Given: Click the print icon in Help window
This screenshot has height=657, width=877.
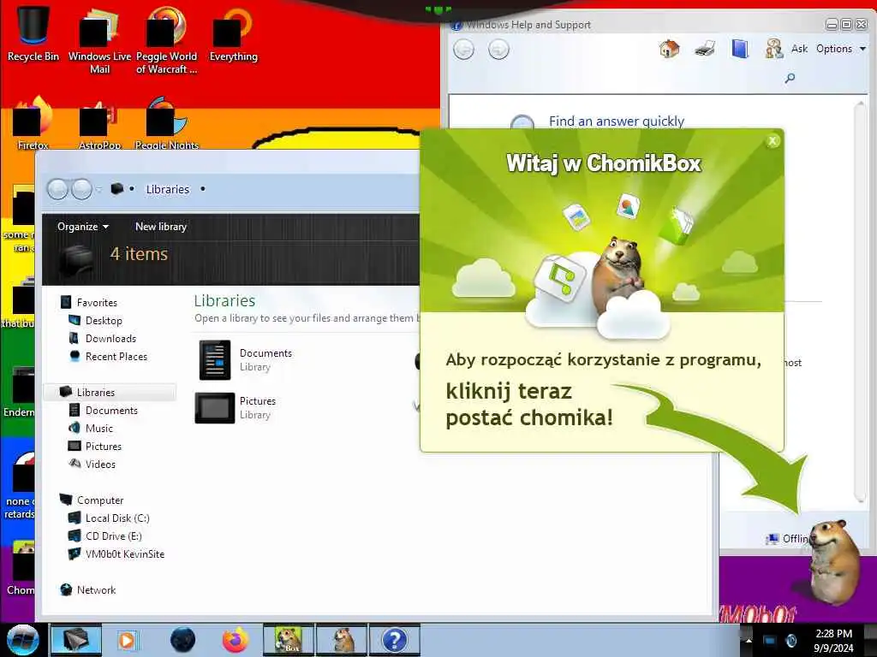Looking at the screenshot, I should click(x=705, y=49).
